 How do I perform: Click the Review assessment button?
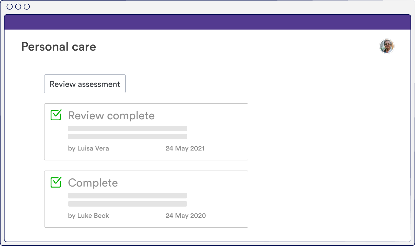click(85, 84)
